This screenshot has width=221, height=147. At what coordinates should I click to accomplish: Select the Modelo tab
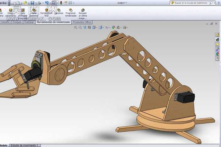[x=4, y=145]
